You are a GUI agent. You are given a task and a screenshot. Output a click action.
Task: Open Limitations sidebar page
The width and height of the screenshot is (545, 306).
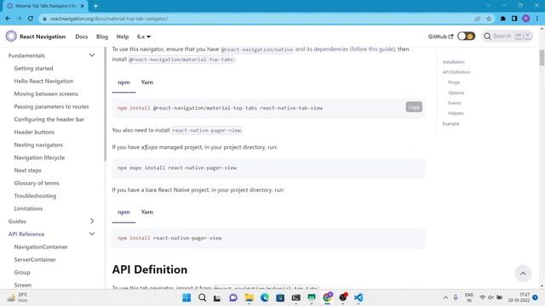click(28, 208)
